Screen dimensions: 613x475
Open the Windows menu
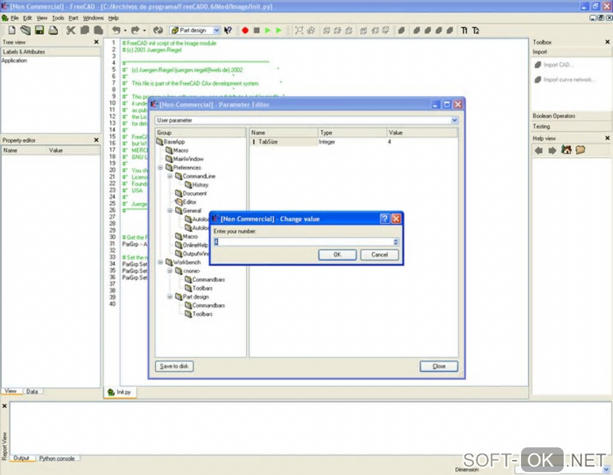(93, 18)
